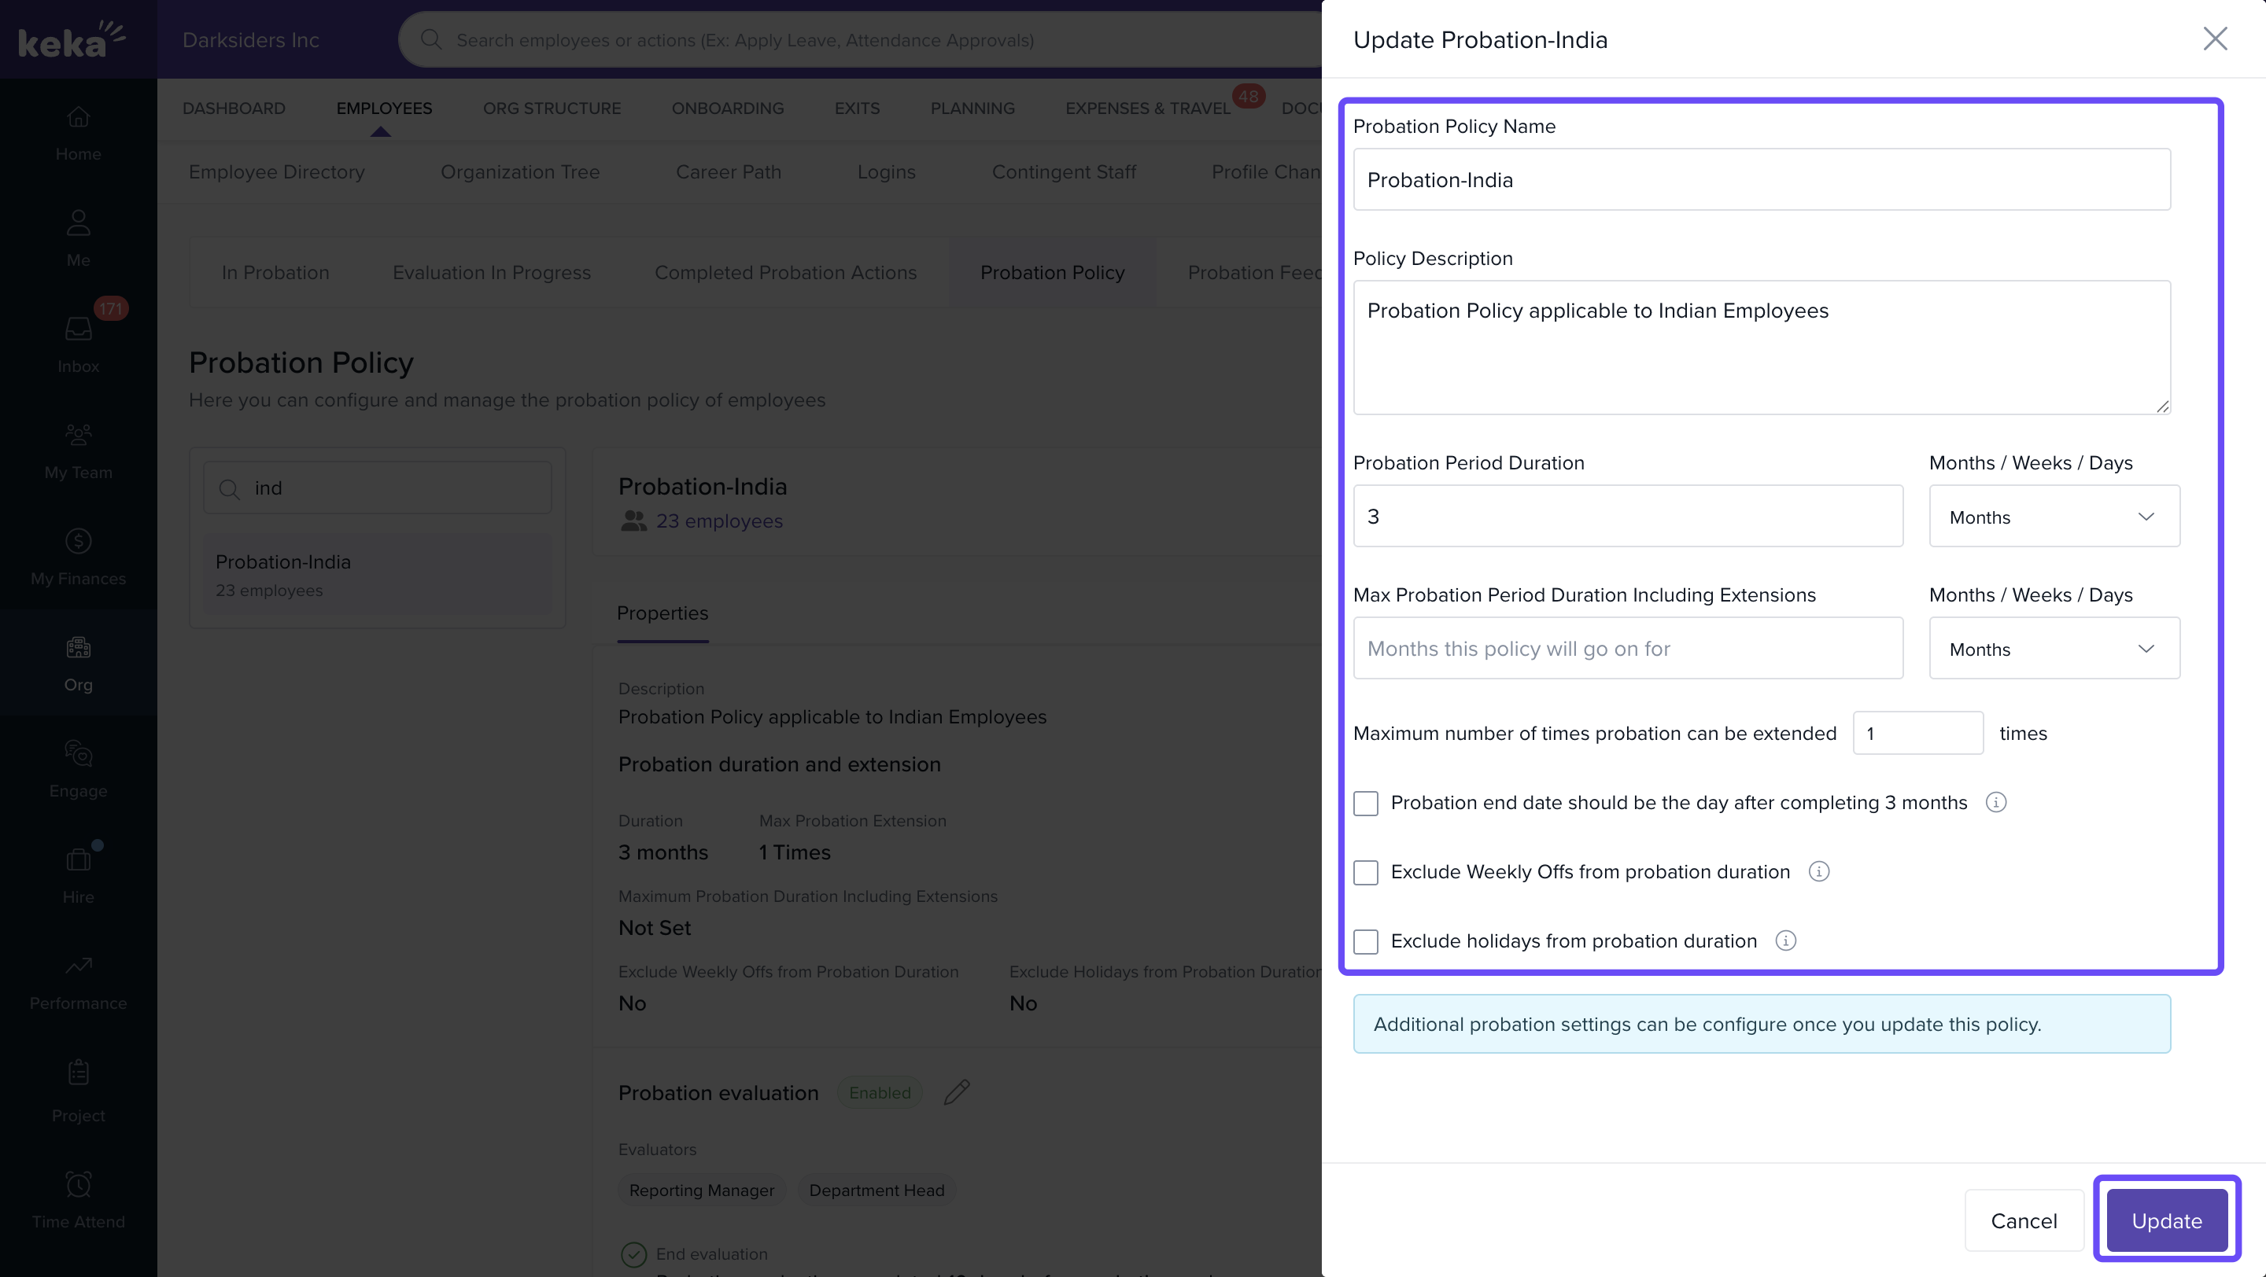Screen dimensions: 2266x1277
Task: Click edit pencil next to Probation evaluation
Action: (x=957, y=1092)
